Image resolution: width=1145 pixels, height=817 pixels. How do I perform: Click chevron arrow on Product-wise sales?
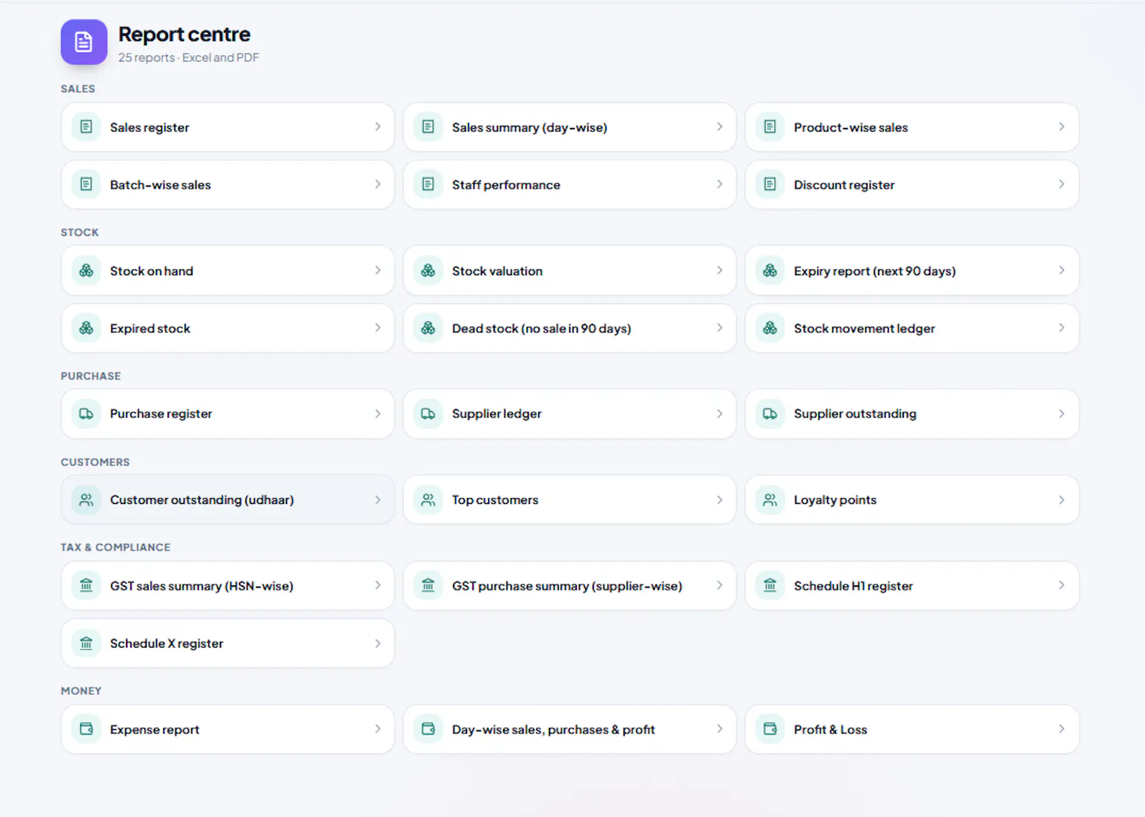(x=1061, y=127)
